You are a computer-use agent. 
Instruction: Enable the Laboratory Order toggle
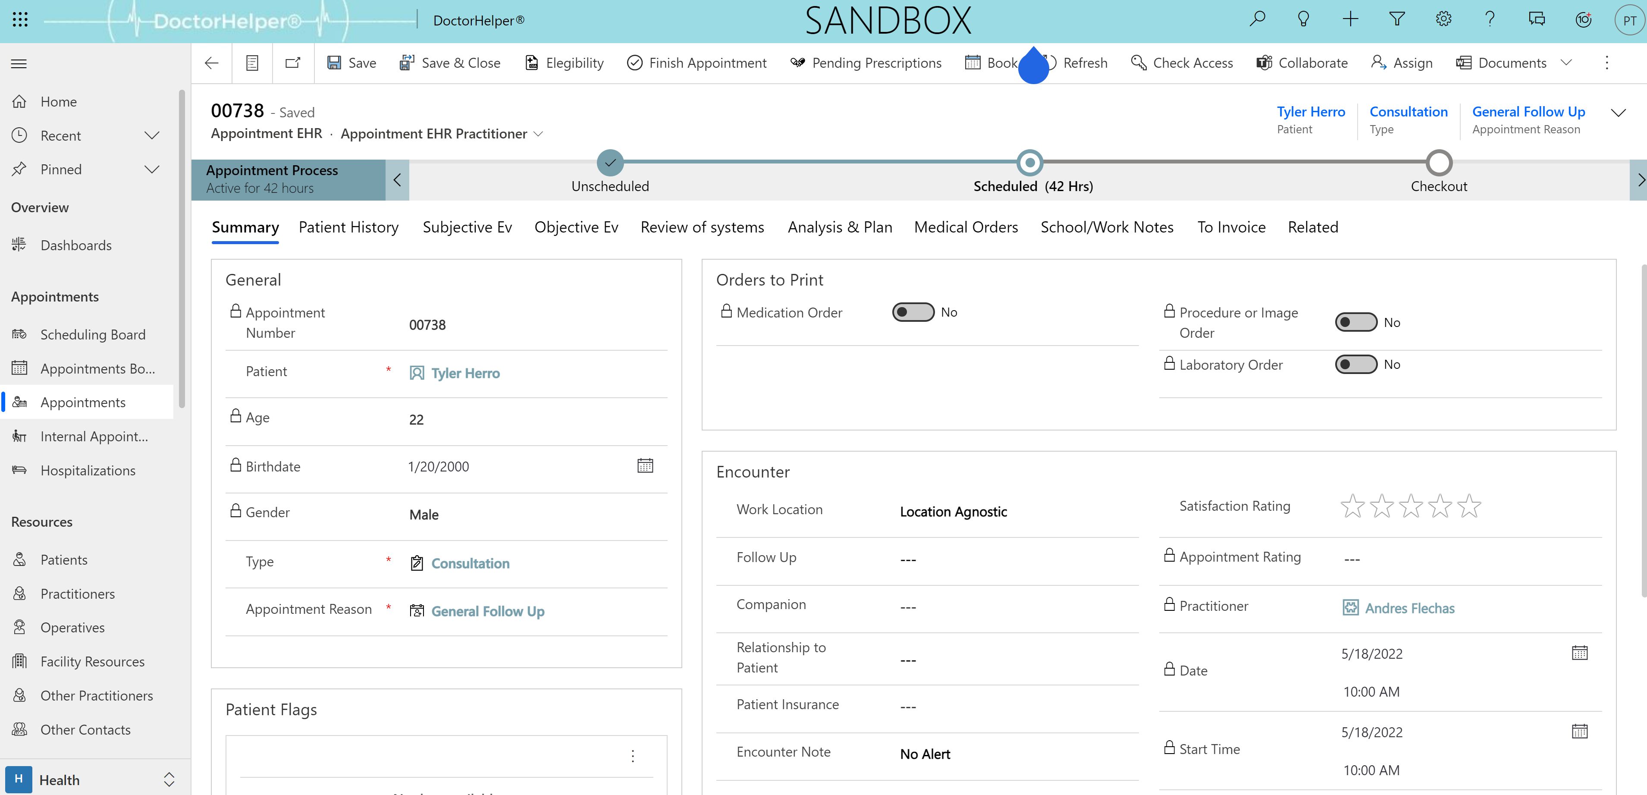point(1355,365)
